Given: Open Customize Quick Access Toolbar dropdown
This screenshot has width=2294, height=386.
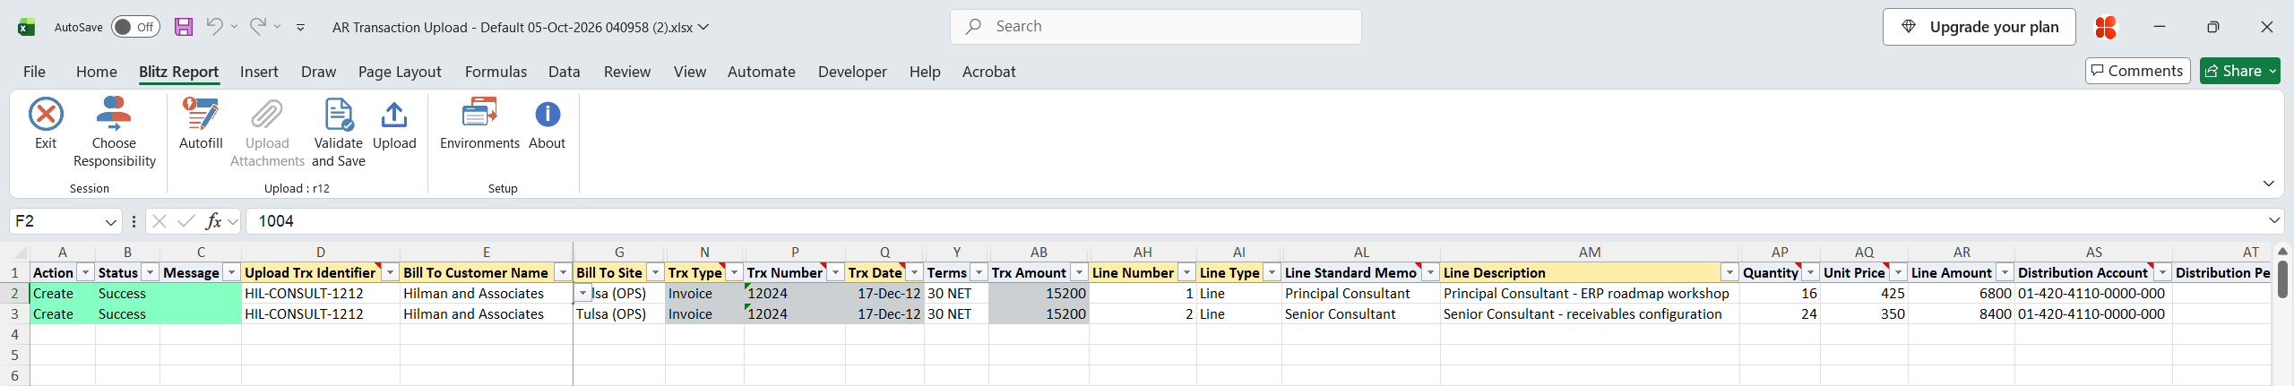Looking at the screenshot, I should click(x=300, y=28).
